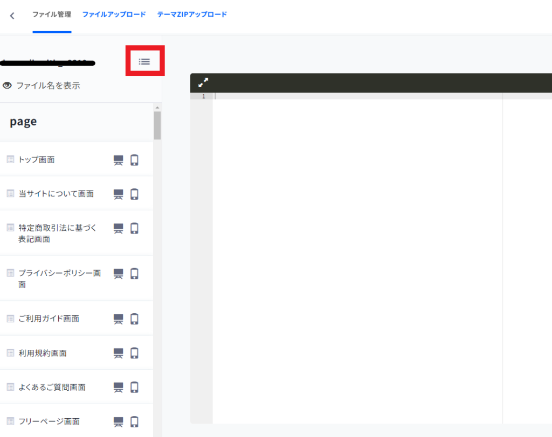This screenshot has width=552, height=437.
Task: Open mobile version of トップ画面
Action: click(x=134, y=160)
